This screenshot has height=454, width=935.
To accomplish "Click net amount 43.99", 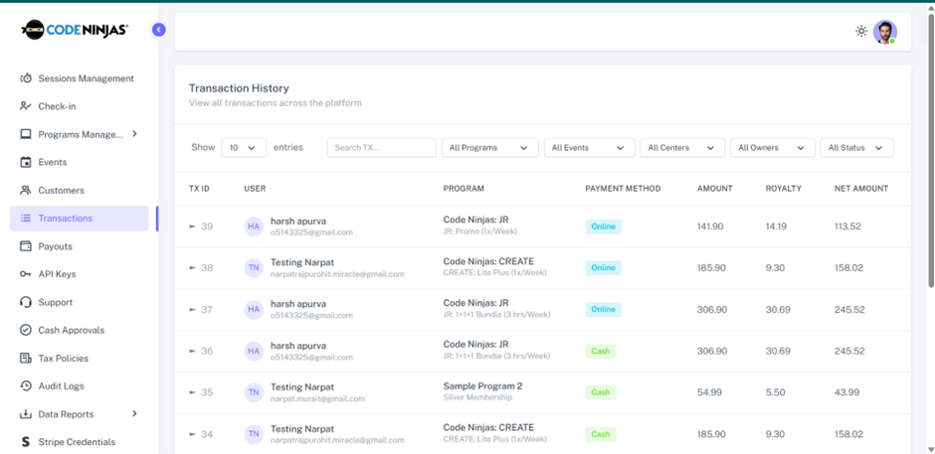I will point(846,392).
